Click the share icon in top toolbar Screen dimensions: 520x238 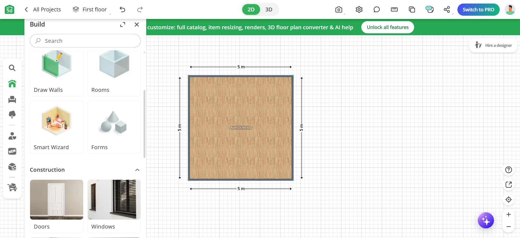[447, 10]
